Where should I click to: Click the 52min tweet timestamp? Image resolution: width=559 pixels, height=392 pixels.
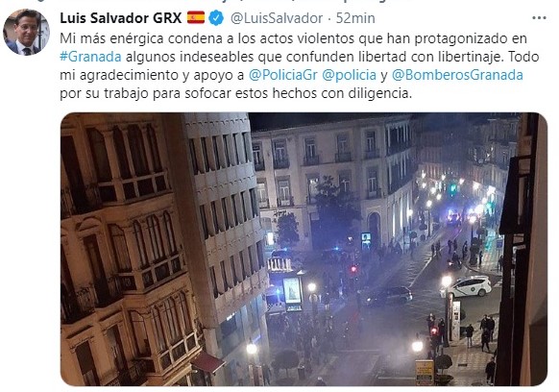355,18
